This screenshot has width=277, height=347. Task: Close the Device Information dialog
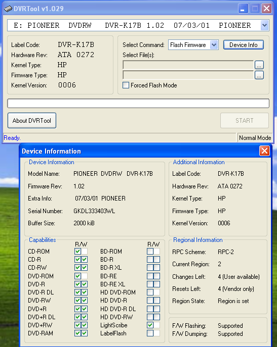[264, 151]
